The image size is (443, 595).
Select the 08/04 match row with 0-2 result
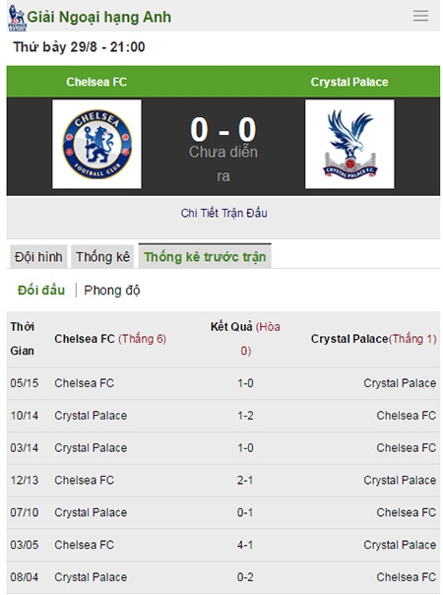[223, 577]
